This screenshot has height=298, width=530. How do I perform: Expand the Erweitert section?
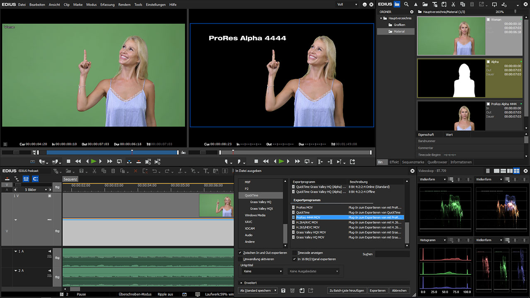242,283
